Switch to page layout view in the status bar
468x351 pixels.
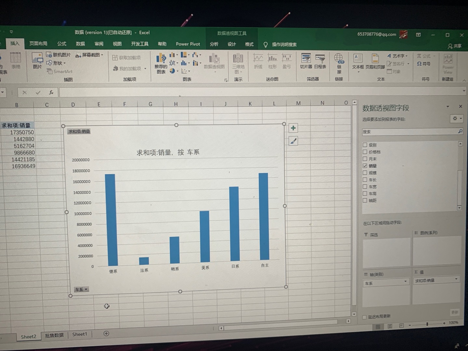coord(390,326)
